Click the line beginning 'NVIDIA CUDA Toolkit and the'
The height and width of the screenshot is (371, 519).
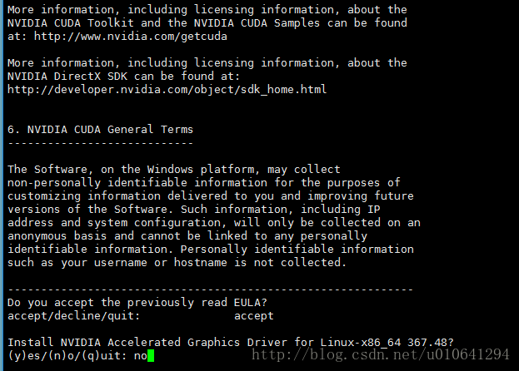[x=207, y=23]
